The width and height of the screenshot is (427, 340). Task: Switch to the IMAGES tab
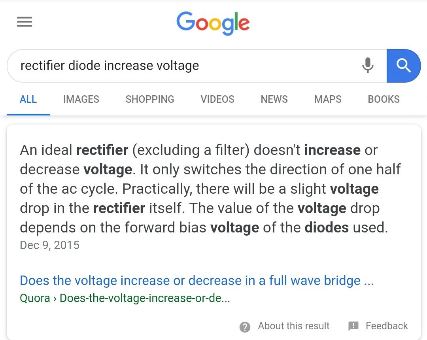81,99
